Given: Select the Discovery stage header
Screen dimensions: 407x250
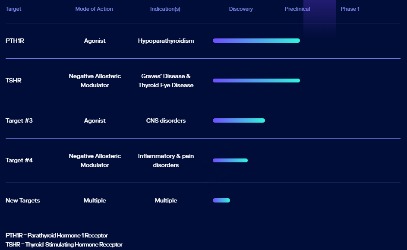Looking at the screenshot, I should (241, 9).
